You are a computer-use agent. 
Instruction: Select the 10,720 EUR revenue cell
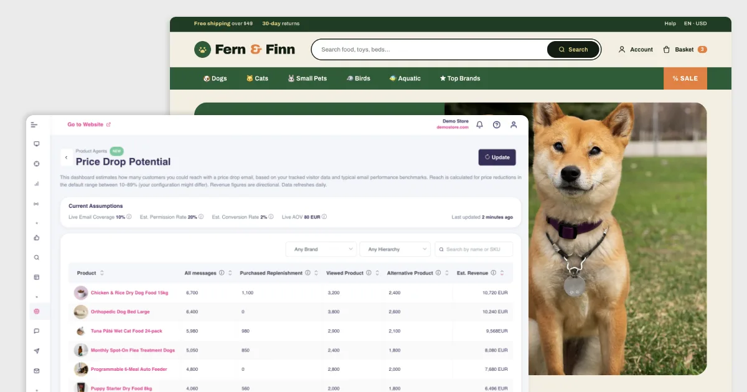(x=495, y=292)
